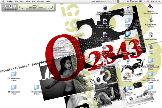Click the arrow button right of podcast title
Image resolution: width=162 pixels, height=108 pixels.
pos(52,7)
